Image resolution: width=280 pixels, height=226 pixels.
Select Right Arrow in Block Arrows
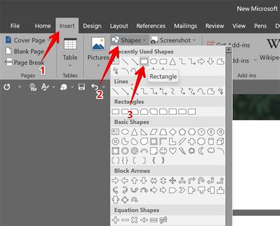[115, 181]
